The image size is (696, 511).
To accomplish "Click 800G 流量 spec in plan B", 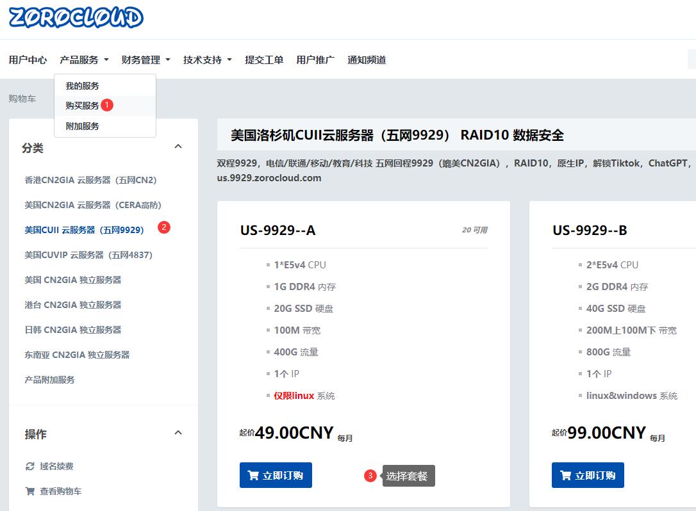I will point(609,352).
